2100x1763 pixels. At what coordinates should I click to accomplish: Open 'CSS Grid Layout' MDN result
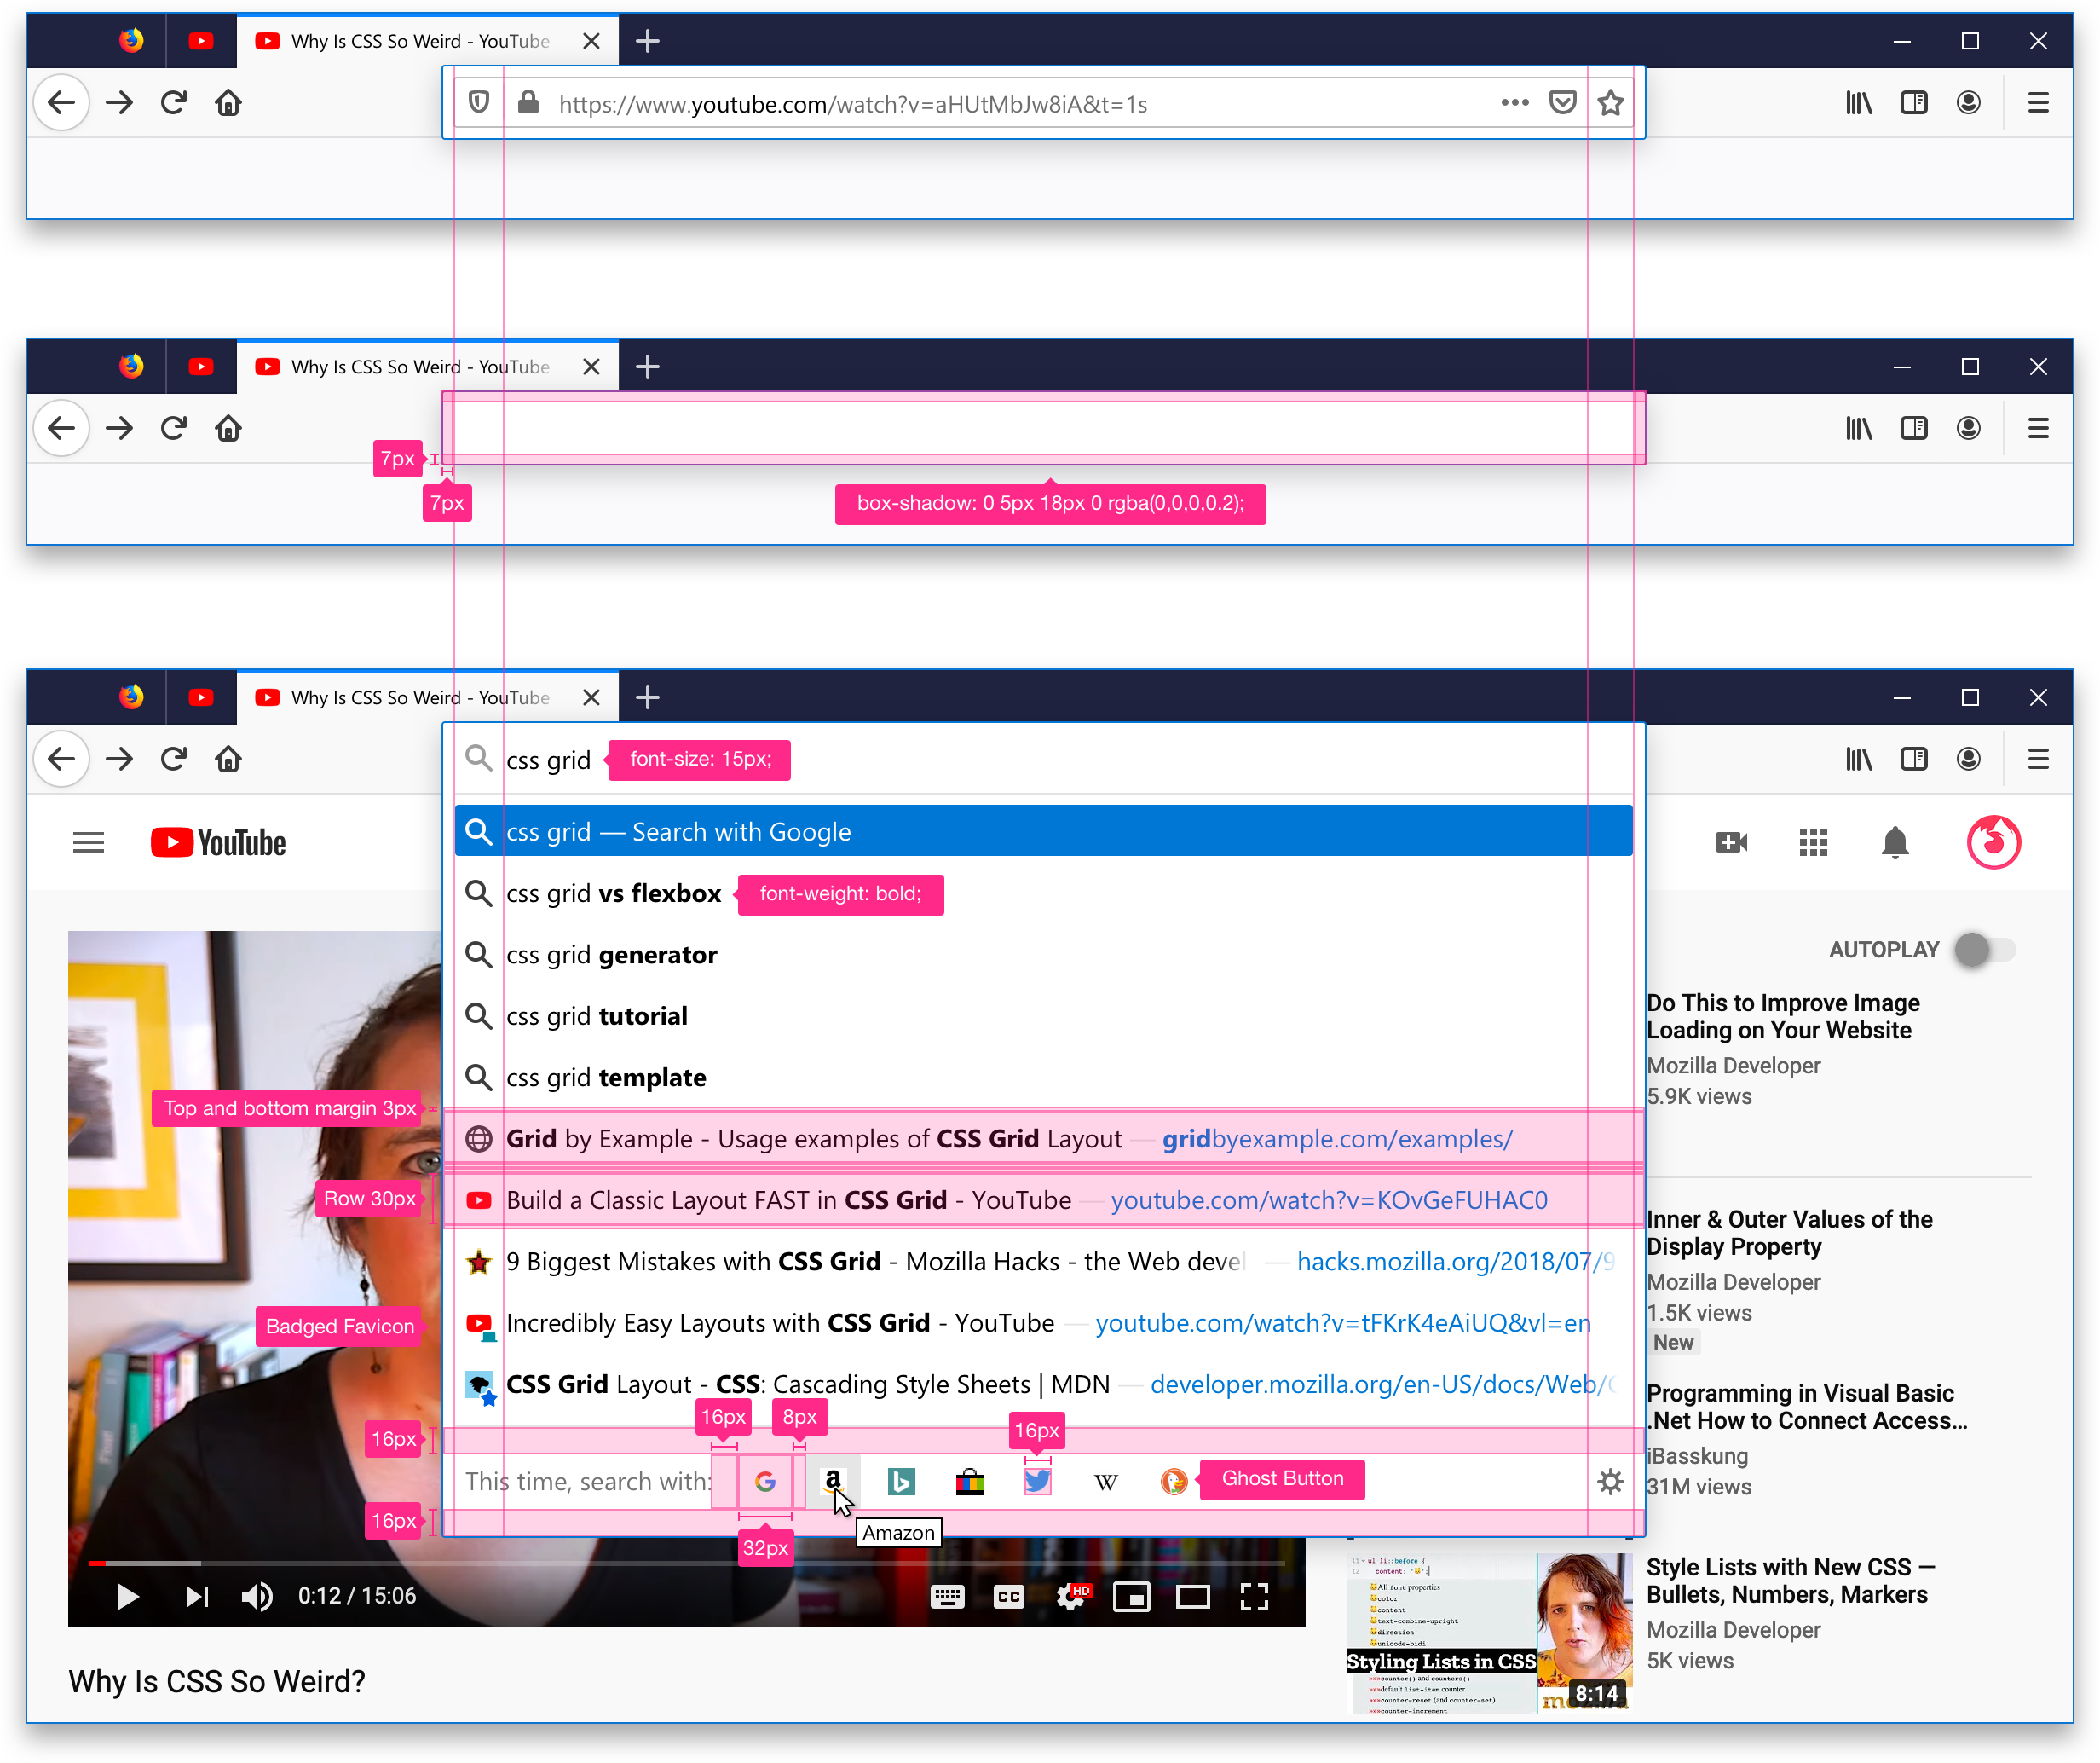click(x=1044, y=1384)
